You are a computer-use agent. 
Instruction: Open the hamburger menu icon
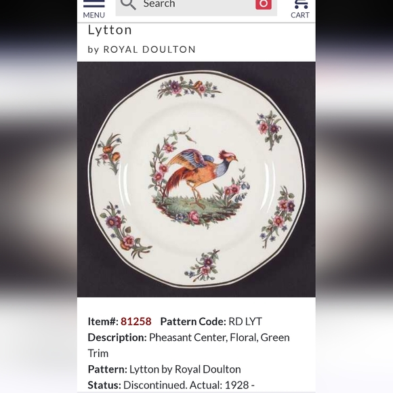(94, 3)
